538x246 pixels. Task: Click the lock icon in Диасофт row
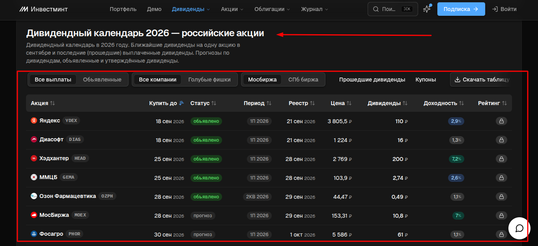(x=501, y=140)
